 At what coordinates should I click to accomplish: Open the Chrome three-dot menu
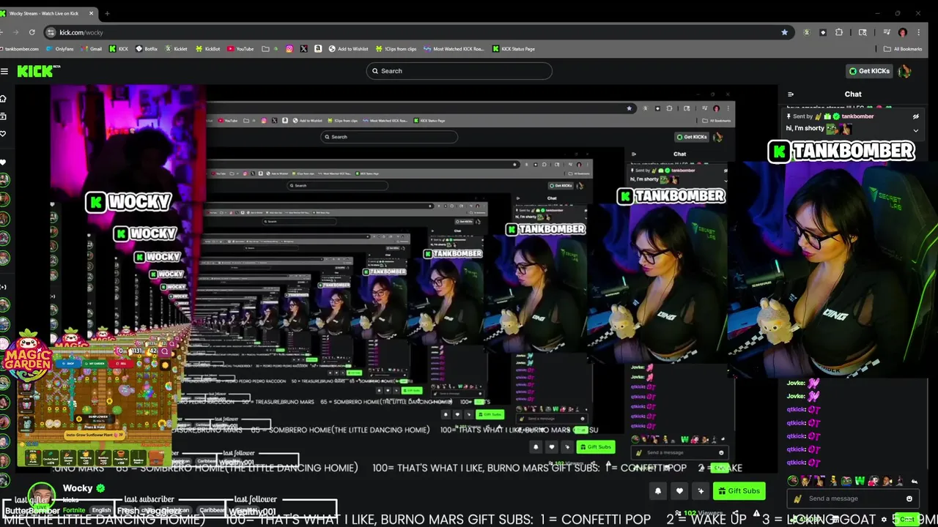click(x=919, y=32)
